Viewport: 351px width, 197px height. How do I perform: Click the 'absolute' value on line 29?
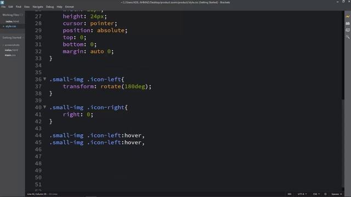pos(111,31)
